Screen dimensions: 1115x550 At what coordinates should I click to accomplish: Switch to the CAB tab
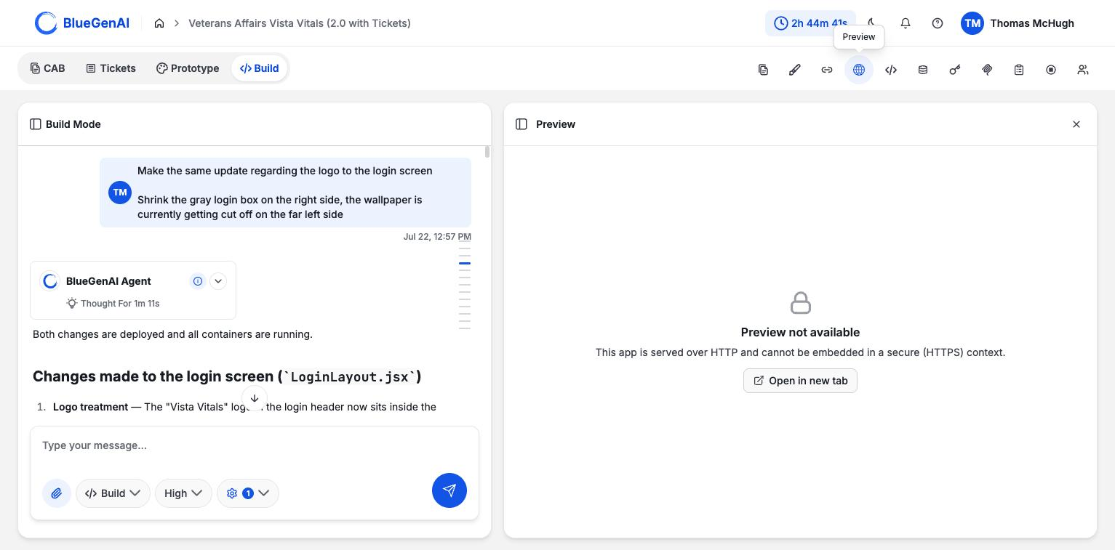[x=47, y=68]
